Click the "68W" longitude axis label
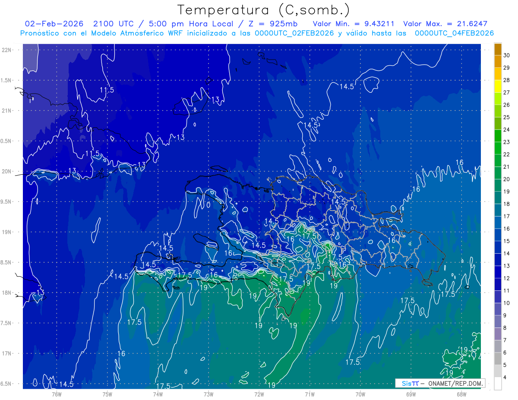The width and height of the screenshot is (518, 400). (x=461, y=394)
